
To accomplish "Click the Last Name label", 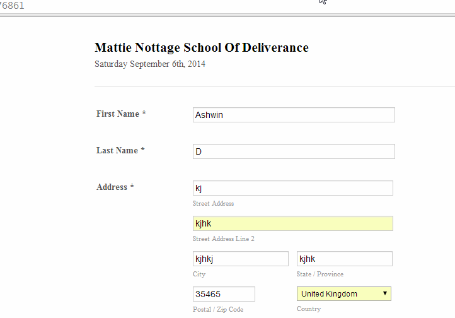I will (120, 151).
